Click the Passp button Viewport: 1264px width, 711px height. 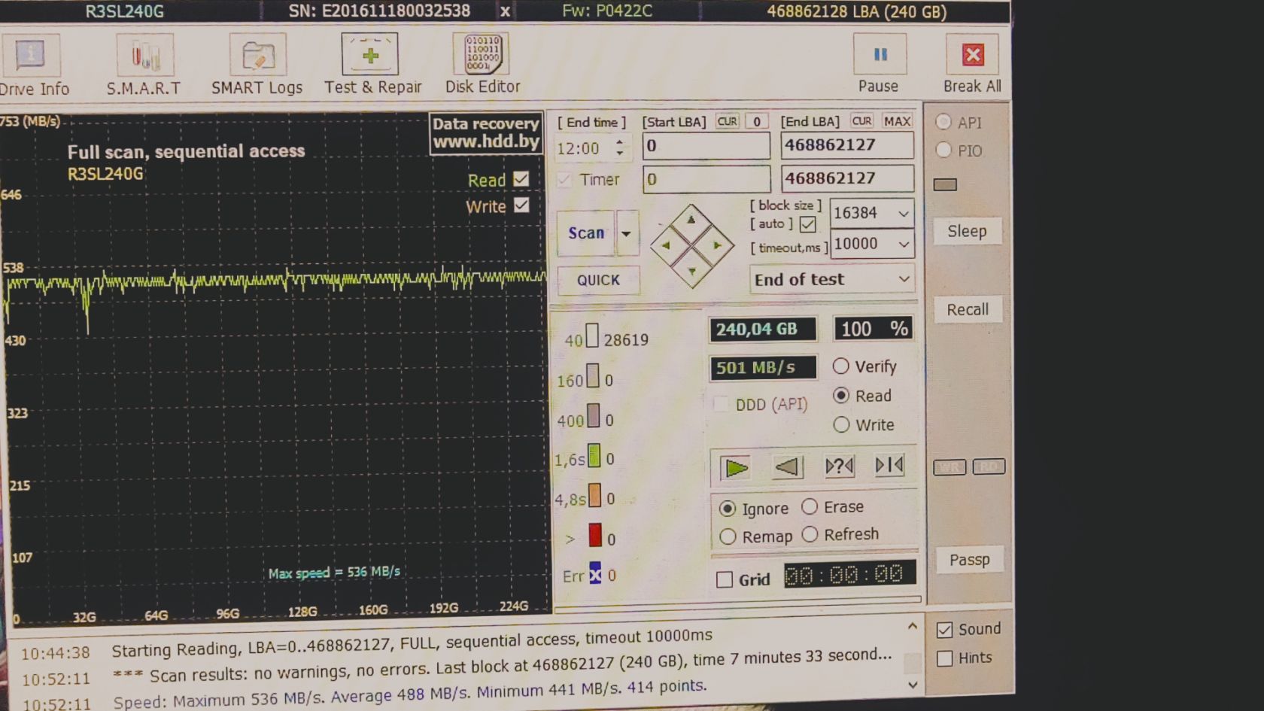point(969,560)
